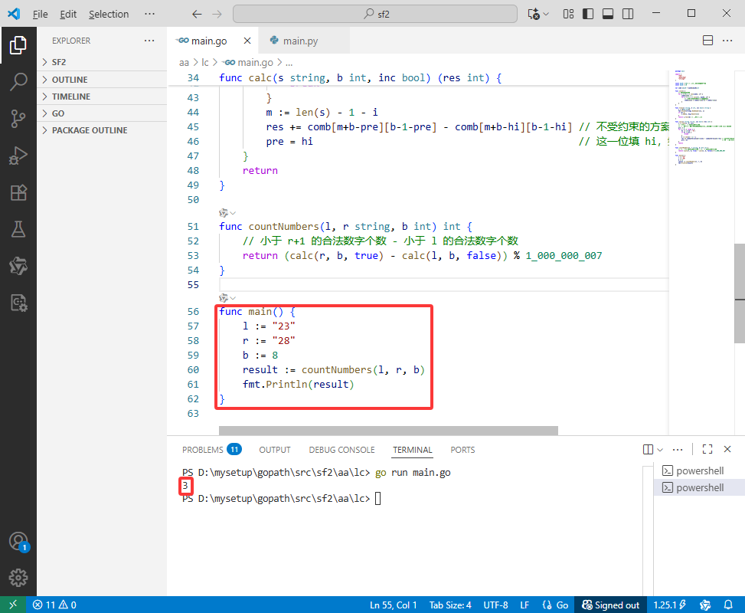
Task: Open notifications bell in status bar
Action: coord(728,605)
